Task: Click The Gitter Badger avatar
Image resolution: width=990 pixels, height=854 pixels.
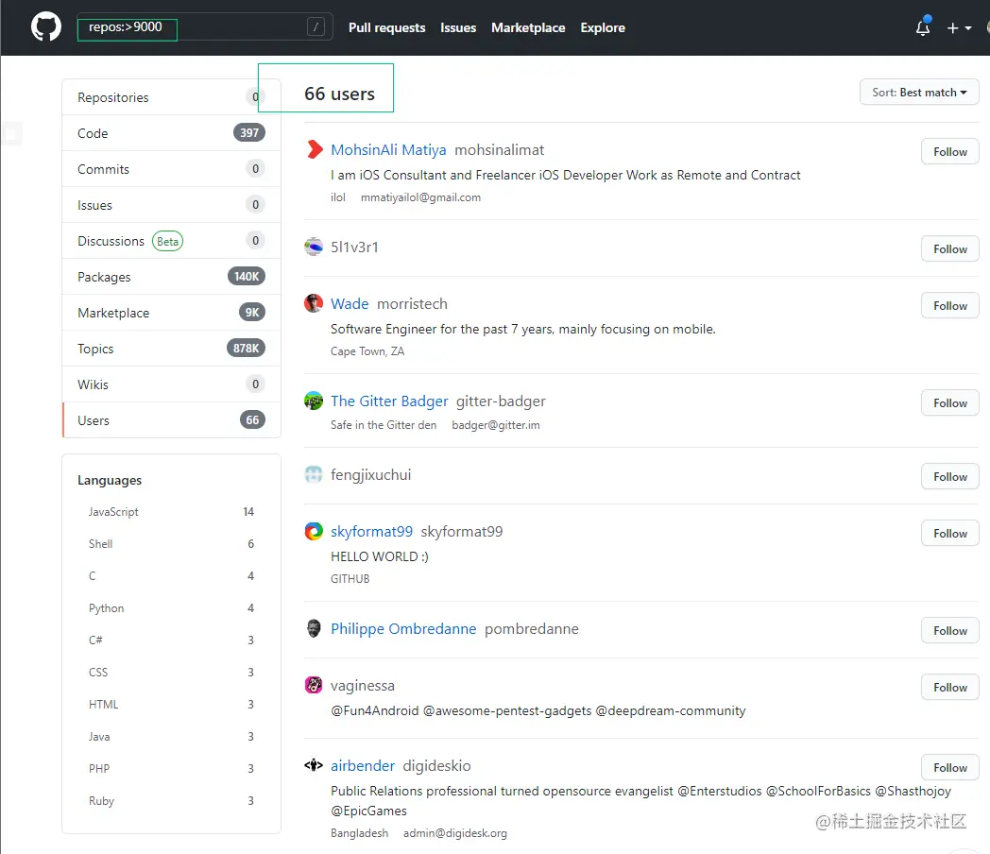Action: point(314,401)
